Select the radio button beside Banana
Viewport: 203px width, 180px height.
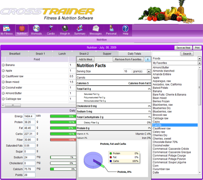pos(3,65)
